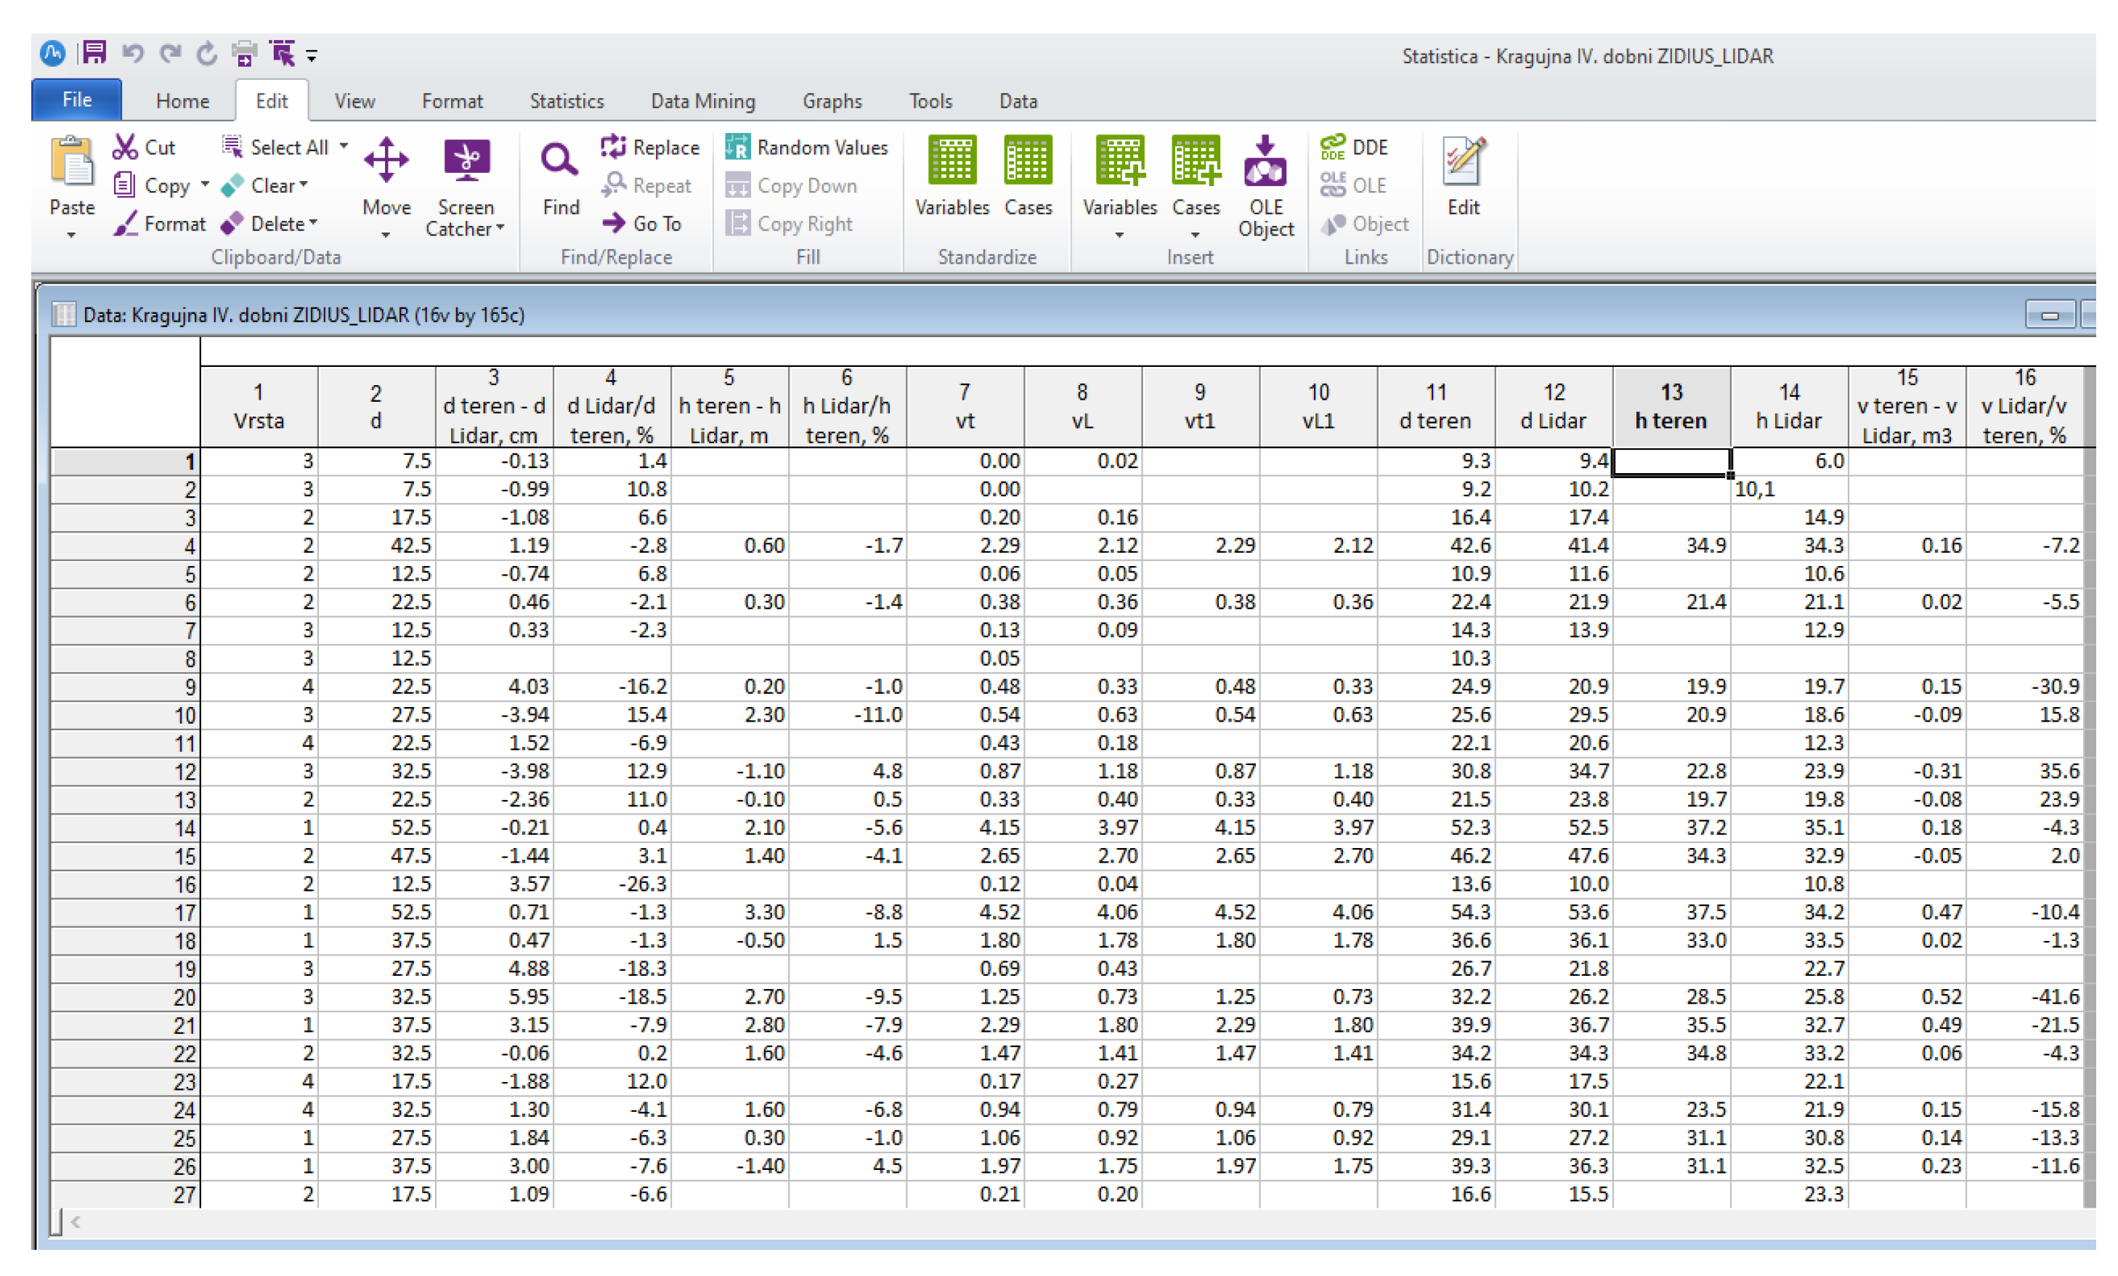Expand the Select All dropdown arrow
Viewport: 2118px width, 1276px height.
[x=344, y=146]
